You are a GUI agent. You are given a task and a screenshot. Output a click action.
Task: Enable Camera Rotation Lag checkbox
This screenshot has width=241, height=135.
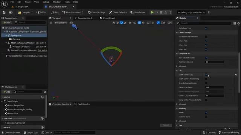point(206,79)
